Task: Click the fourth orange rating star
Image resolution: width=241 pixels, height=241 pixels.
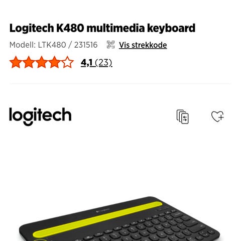Action: (x=54, y=62)
